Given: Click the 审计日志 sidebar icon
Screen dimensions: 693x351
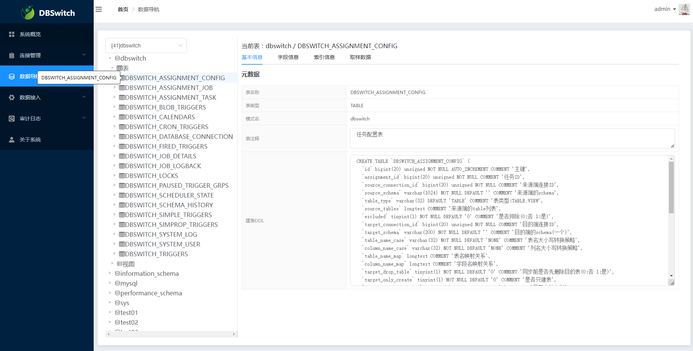Looking at the screenshot, I should (12, 119).
